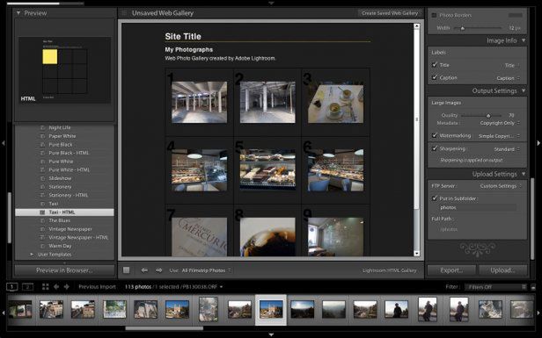Open the 'Filters Off' filter dropdown
This screenshot has height=338, width=542.
coord(495,287)
